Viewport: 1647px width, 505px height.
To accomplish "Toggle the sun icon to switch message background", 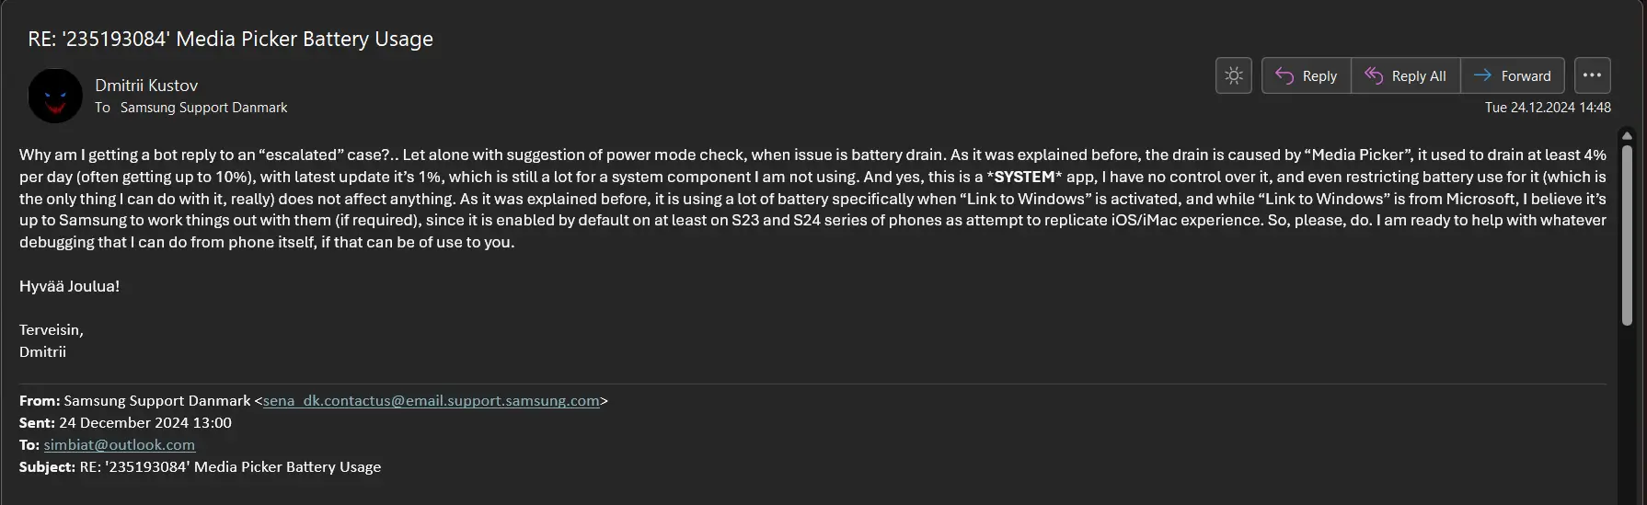I will [x=1234, y=75].
